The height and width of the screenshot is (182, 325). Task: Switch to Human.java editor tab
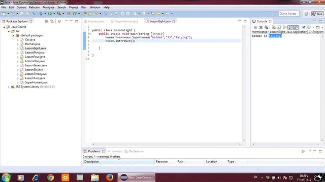pos(94,21)
